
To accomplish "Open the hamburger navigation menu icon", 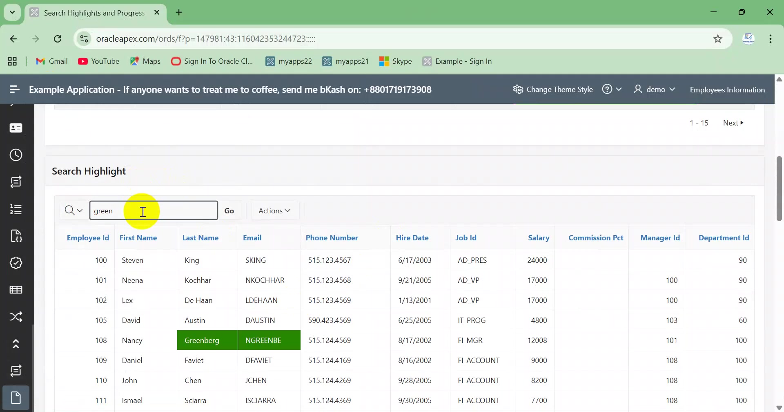I will pyautogui.click(x=14, y=89).
